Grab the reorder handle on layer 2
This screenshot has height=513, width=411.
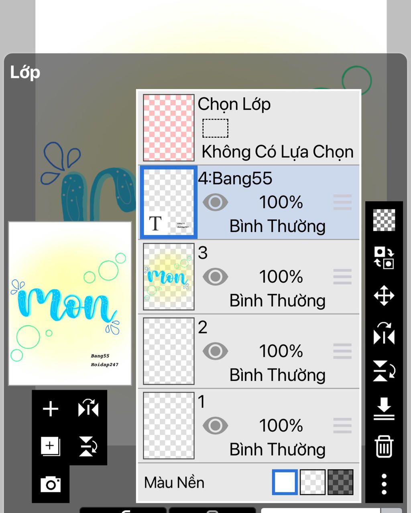tap(342, 351)
